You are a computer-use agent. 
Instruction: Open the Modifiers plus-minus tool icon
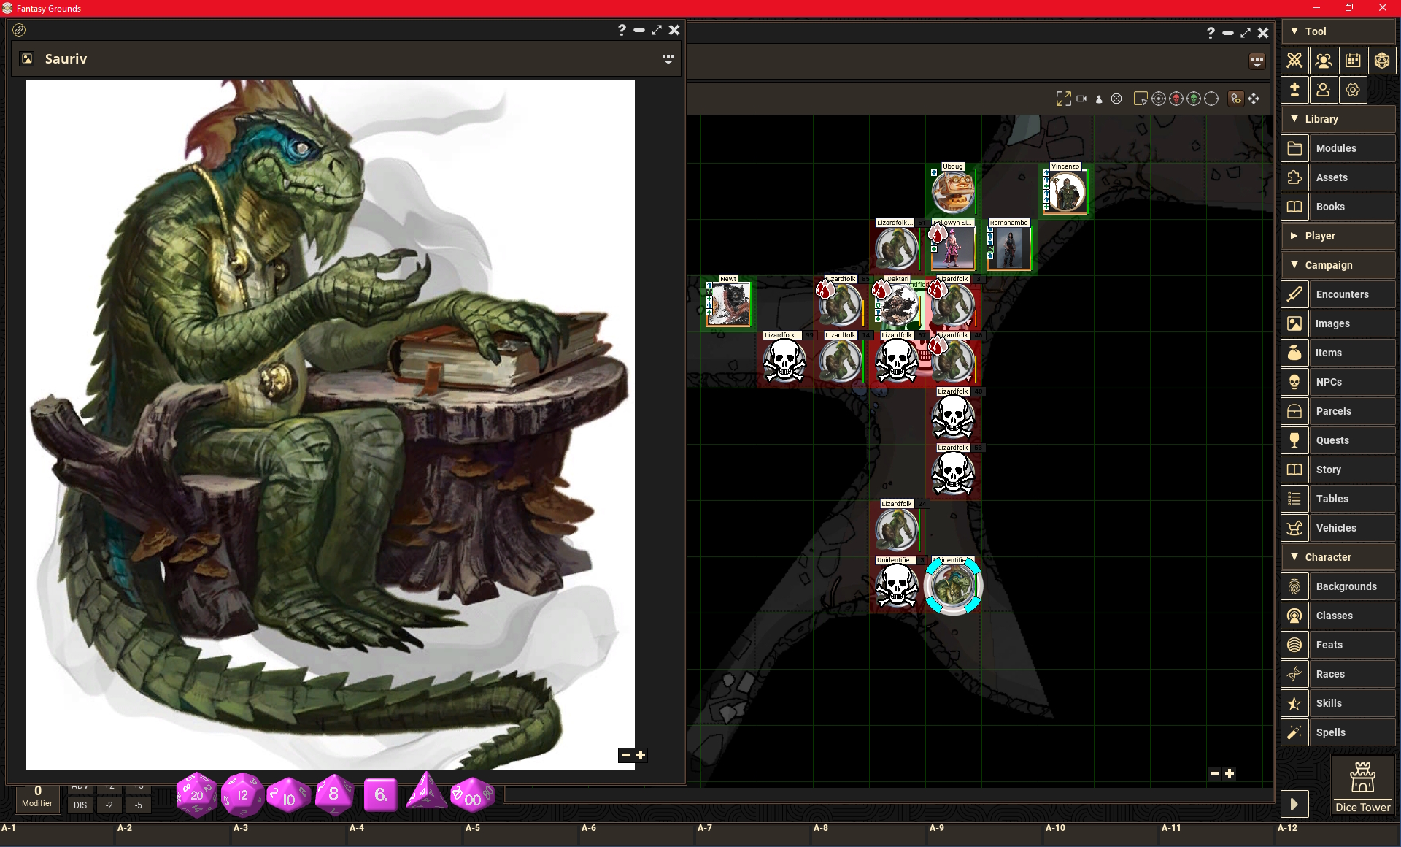[x=1294, y=90]
